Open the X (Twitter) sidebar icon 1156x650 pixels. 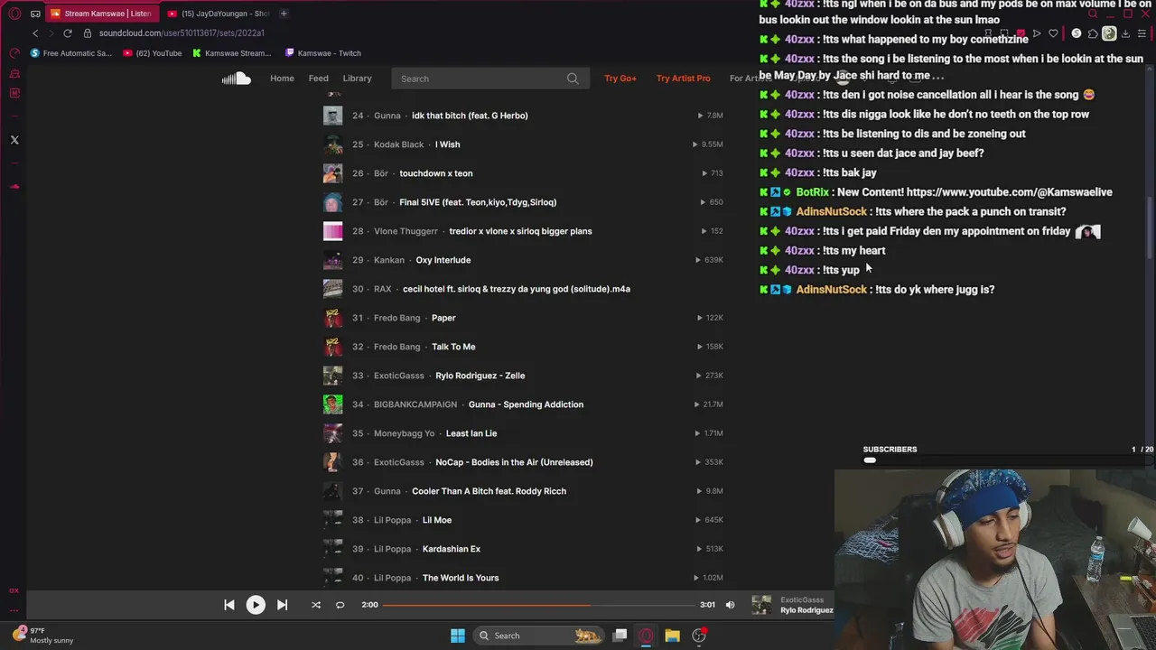click(x=14, y=140)
